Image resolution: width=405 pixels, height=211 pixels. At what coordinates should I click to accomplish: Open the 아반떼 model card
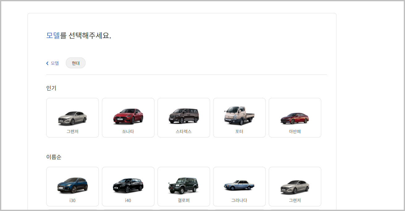[x=295, y=118]
